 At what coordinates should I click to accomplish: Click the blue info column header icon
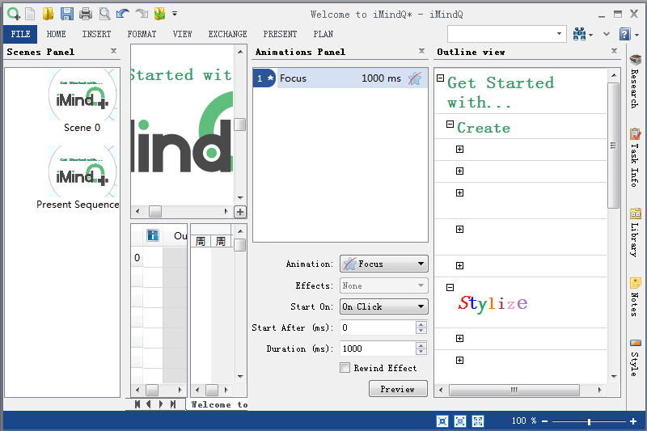point(153,235)
